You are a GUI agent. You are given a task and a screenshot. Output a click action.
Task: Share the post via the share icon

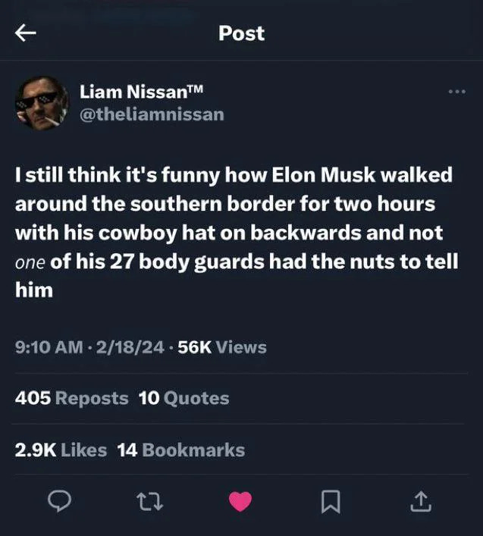[x=421, y=501]
